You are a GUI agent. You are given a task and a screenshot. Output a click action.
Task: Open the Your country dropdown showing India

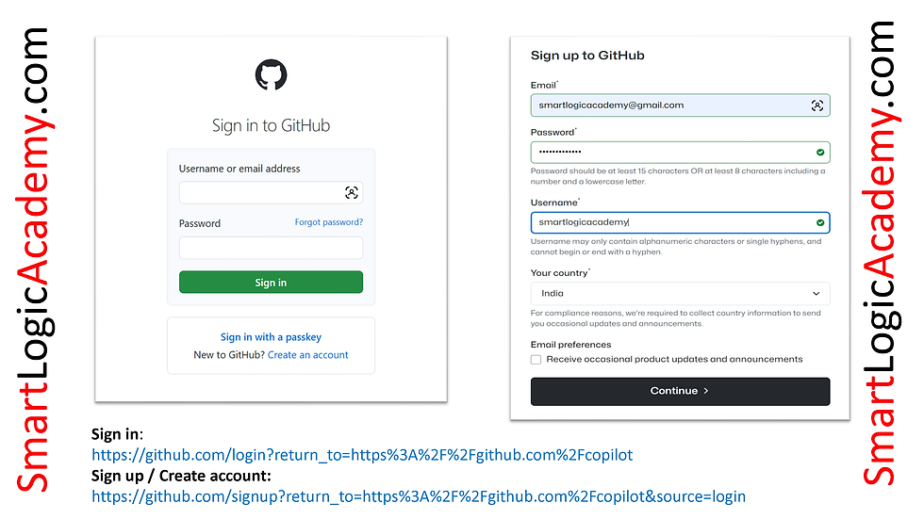[x=680, y=294]
